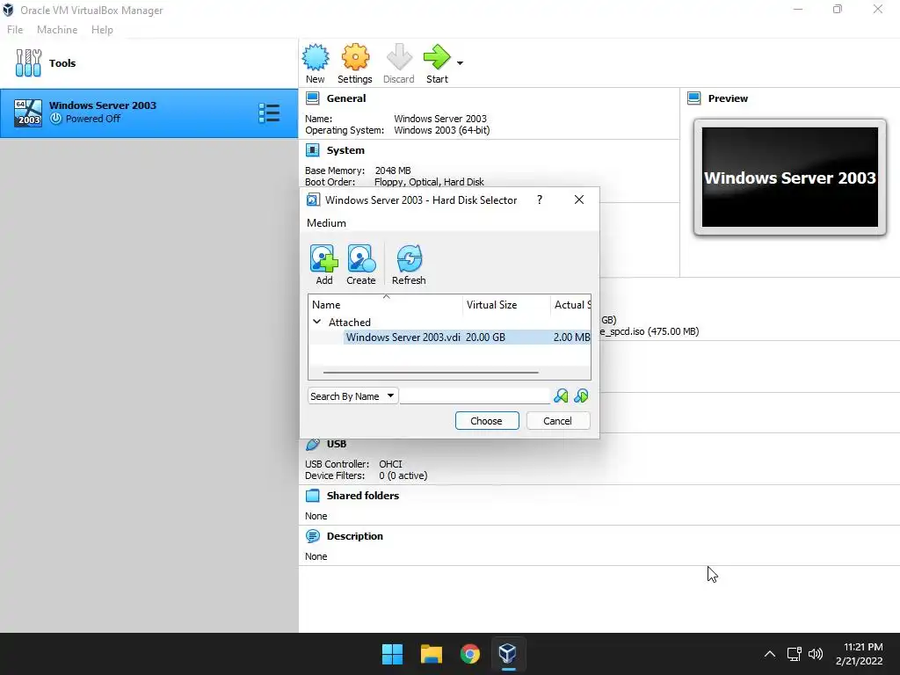Click the General section header
900x675 pixels.
point(346,98)
